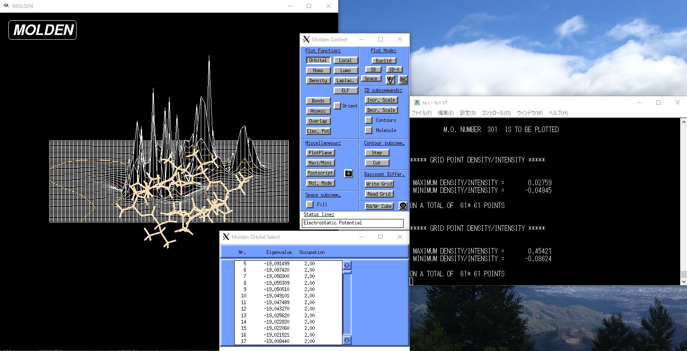Click the fe1 VT terminal title icon
This screenshot has width=687, height=351.
pyautogui.click(x=417, y=103)
